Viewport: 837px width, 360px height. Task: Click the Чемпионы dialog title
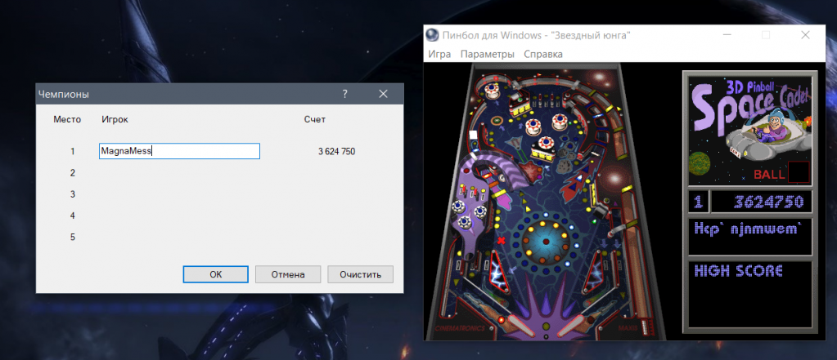tap(63, 94)
